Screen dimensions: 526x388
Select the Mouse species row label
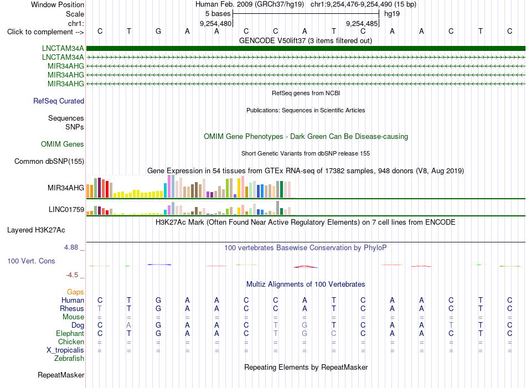[74, 317]
